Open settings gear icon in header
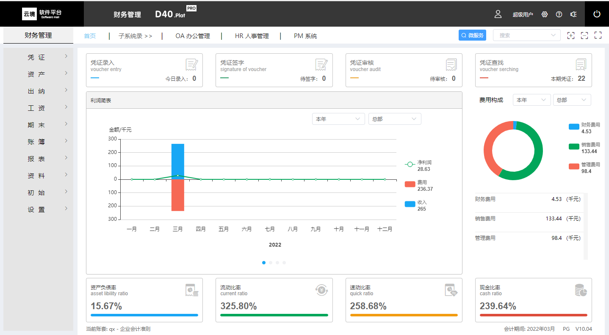Viewport: 609px width, 335px height. pyautogui.click(x=545, y=14)
